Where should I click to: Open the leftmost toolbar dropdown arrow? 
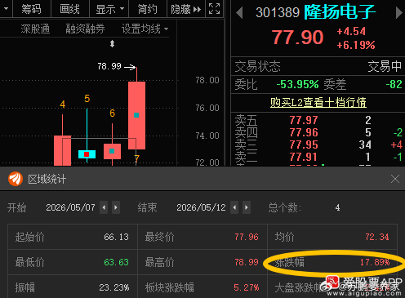(x=6, y=9)
